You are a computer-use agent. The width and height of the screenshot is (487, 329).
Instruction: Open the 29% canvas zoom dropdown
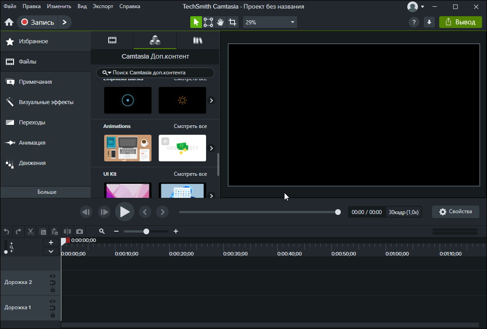(270, 23)
